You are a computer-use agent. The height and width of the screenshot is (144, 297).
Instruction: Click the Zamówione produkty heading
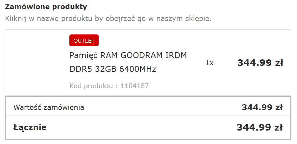click(46, 7)
